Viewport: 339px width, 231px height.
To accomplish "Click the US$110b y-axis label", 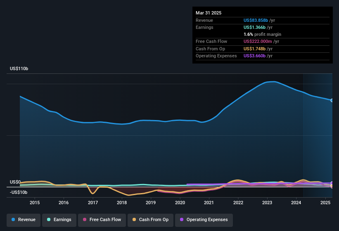I will point(19,68).
